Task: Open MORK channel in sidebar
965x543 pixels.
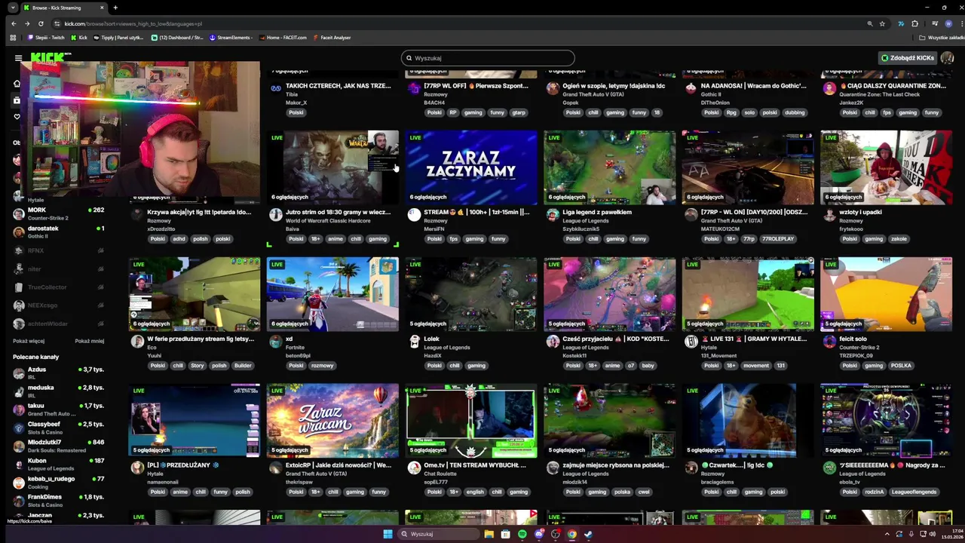Action: (59, 213)
